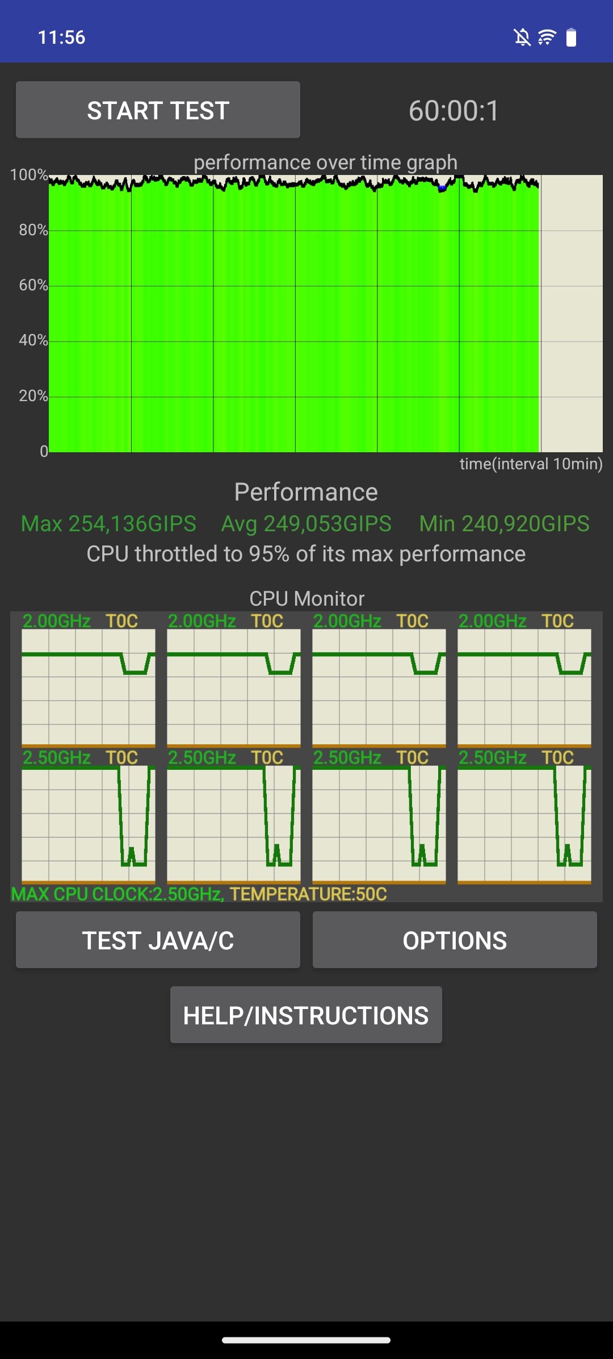Tap the START TEST button
The image size is (613, 1359).
tap(158, 110)
